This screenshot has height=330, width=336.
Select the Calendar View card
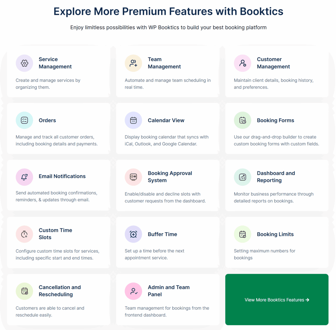(x=167, y=128)
